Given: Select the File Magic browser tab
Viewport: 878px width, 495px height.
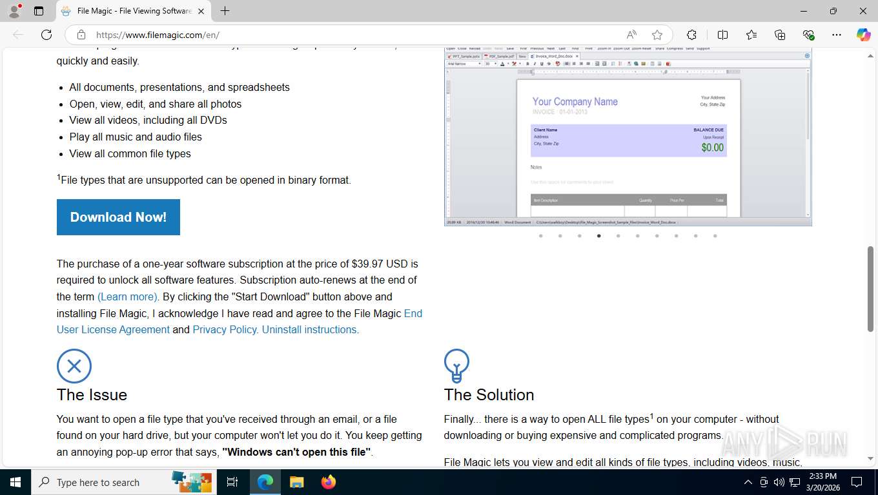Looking at the screenshot, I should pyautogui.click(x=132, y=11).
